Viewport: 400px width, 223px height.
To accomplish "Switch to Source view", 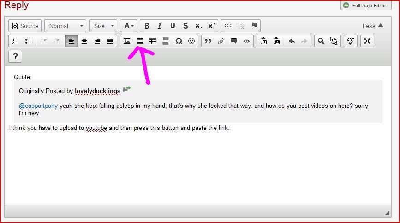I will click(x=25, y=26).
